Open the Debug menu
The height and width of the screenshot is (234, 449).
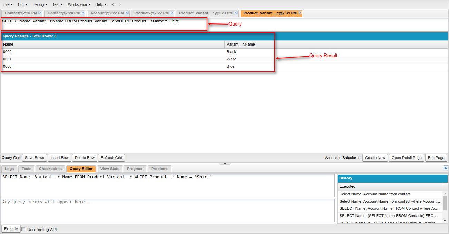[x=39, y=4]
